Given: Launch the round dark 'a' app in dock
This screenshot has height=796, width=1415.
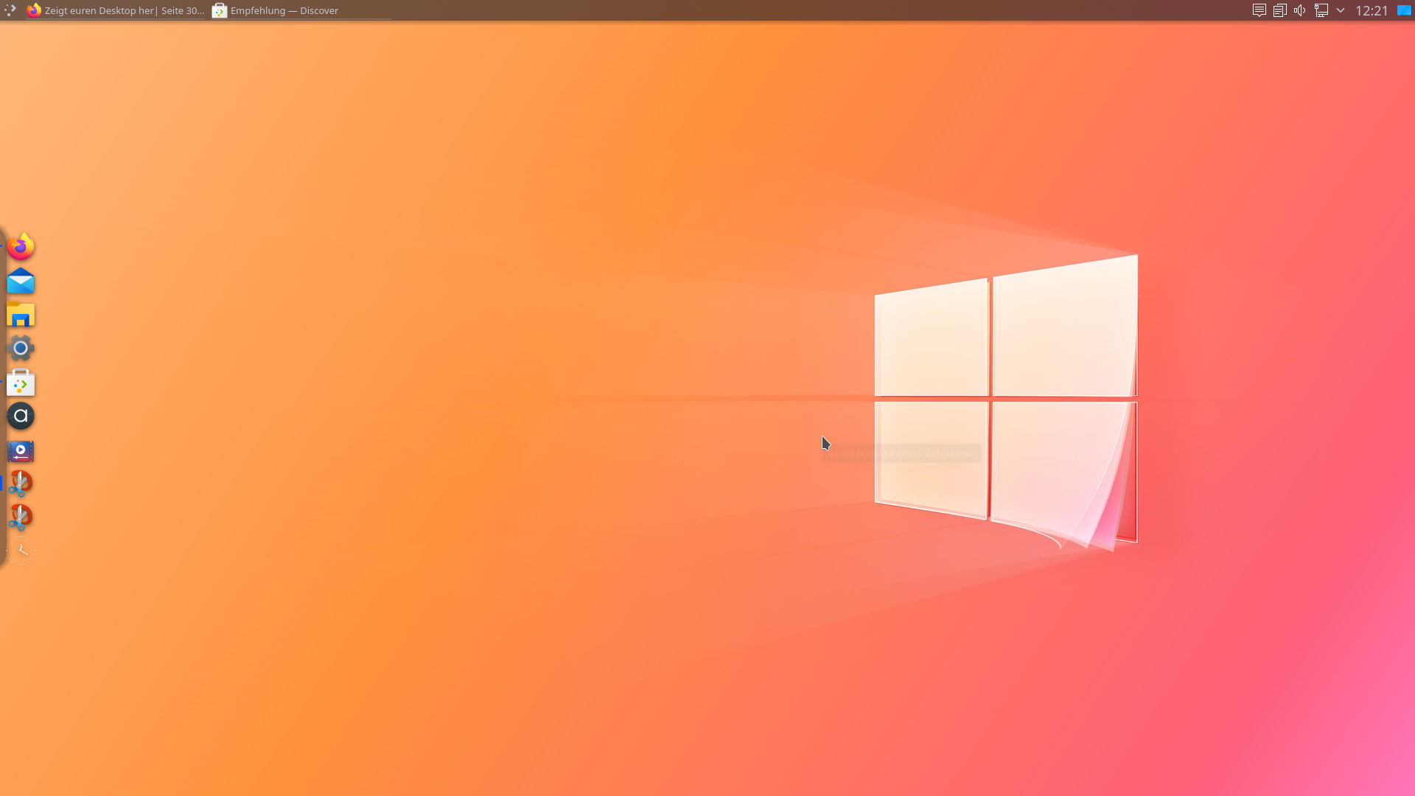Looking at the screenshot, I should coord(21,416).
